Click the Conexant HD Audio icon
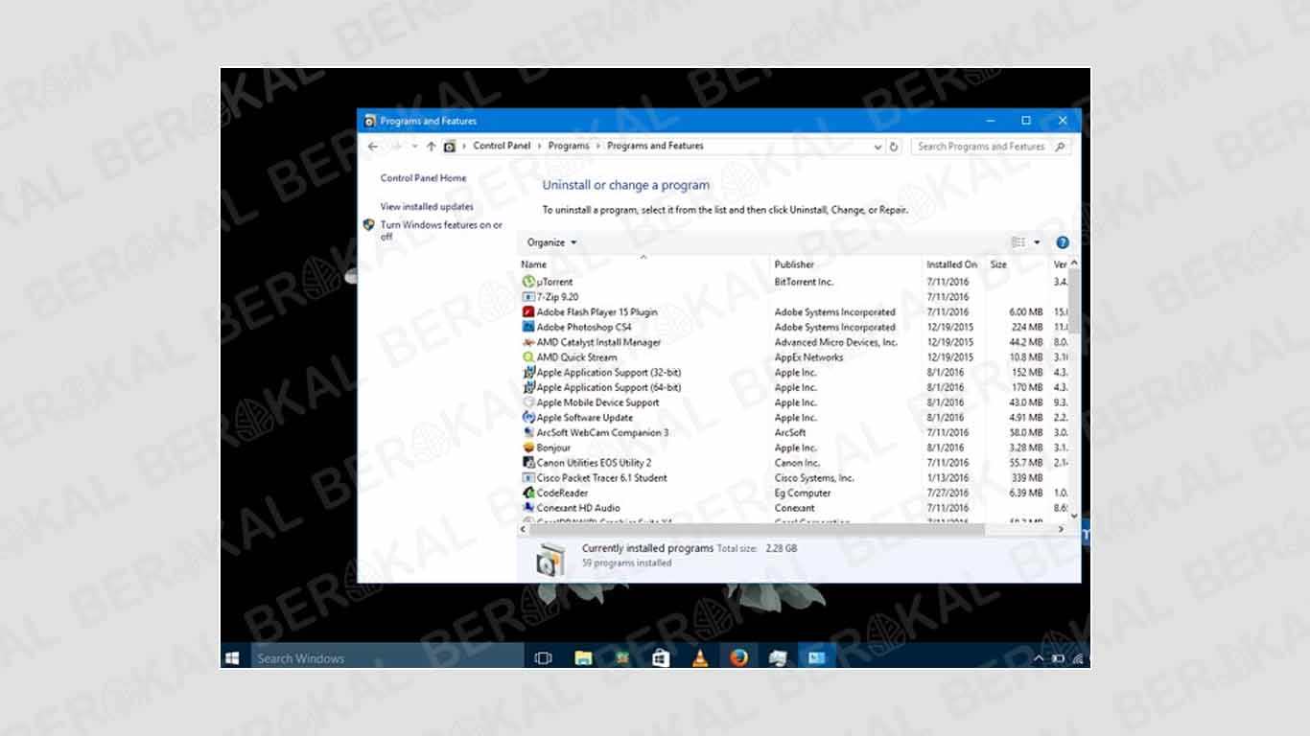Viewport: 1310px width, 736px height. [x=528, y=508]
